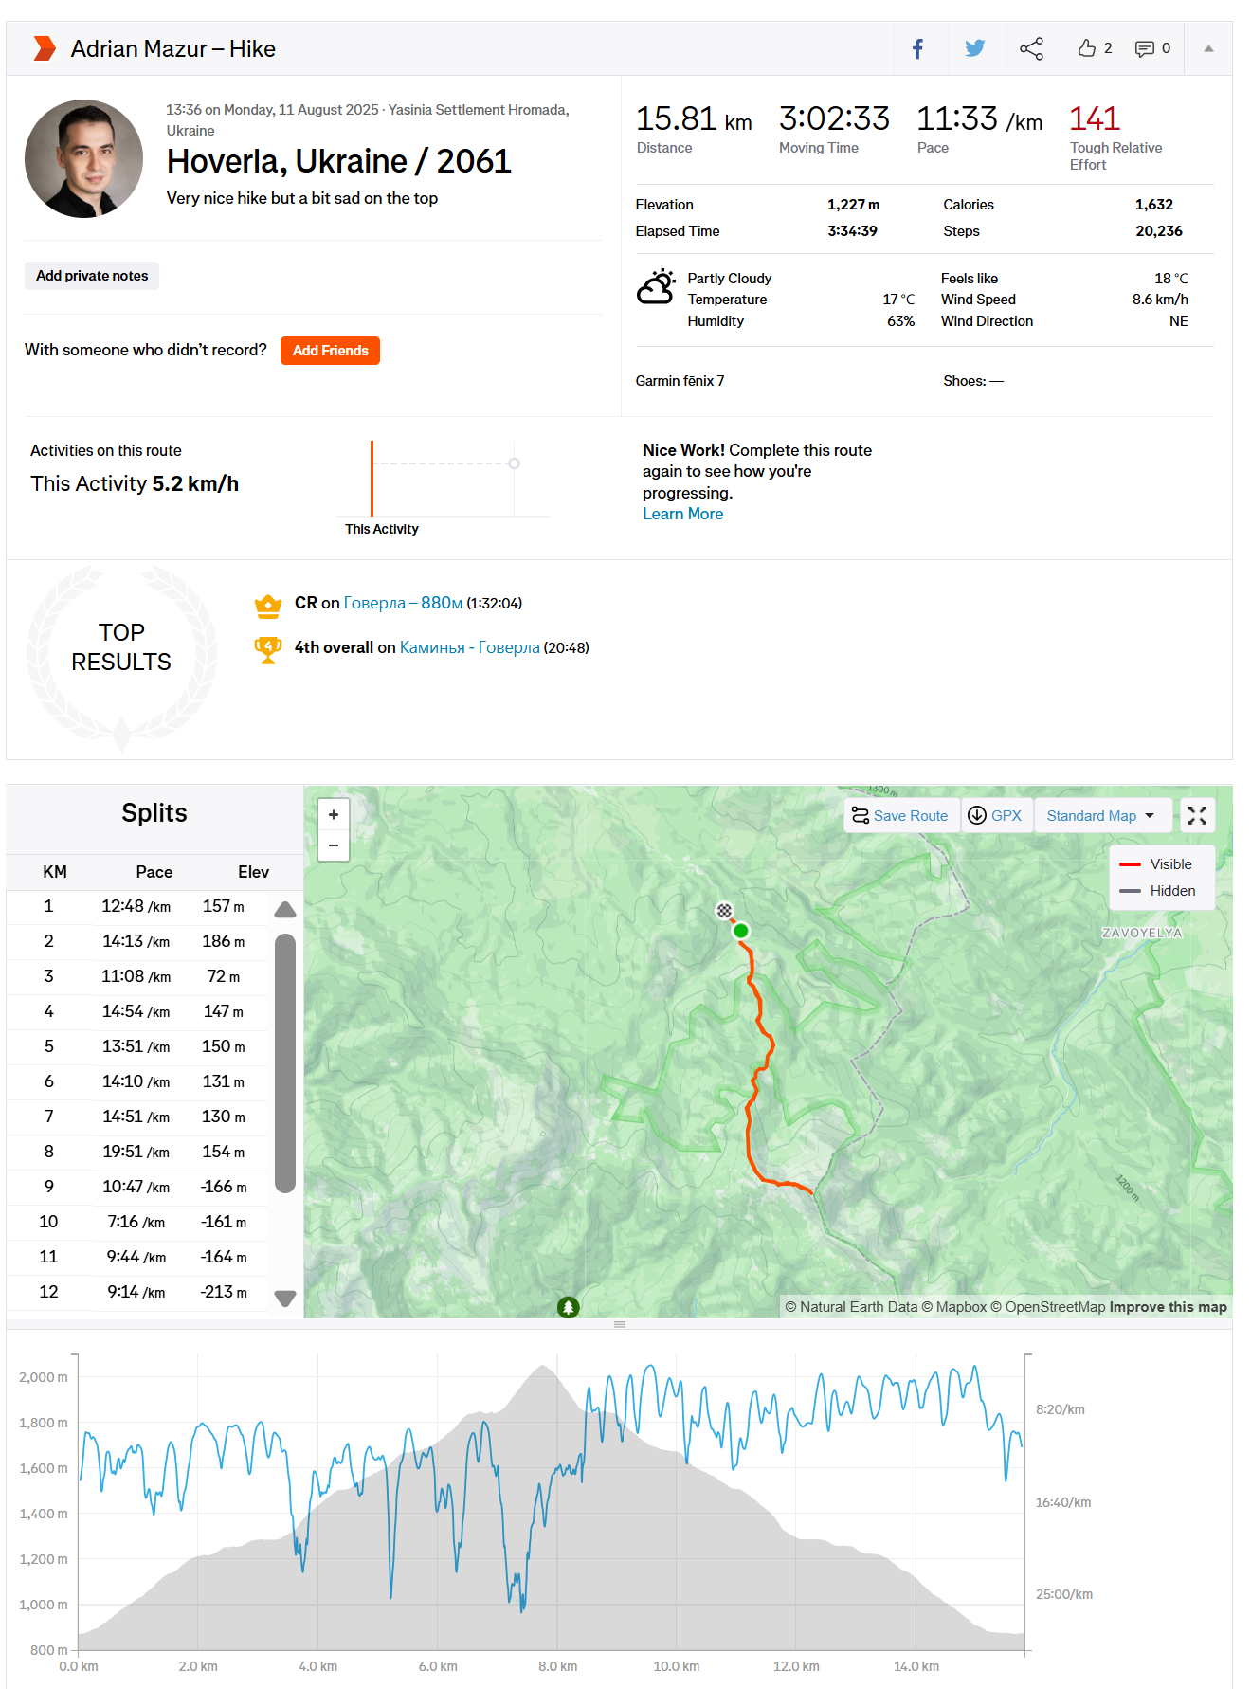Viewport: 1251px width, 1689px height.
Task: Click the Add Friends button
Action: pos(330,350)
